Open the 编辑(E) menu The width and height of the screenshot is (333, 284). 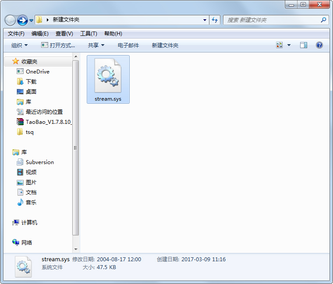pyautogui.click(x=40, y=34)
